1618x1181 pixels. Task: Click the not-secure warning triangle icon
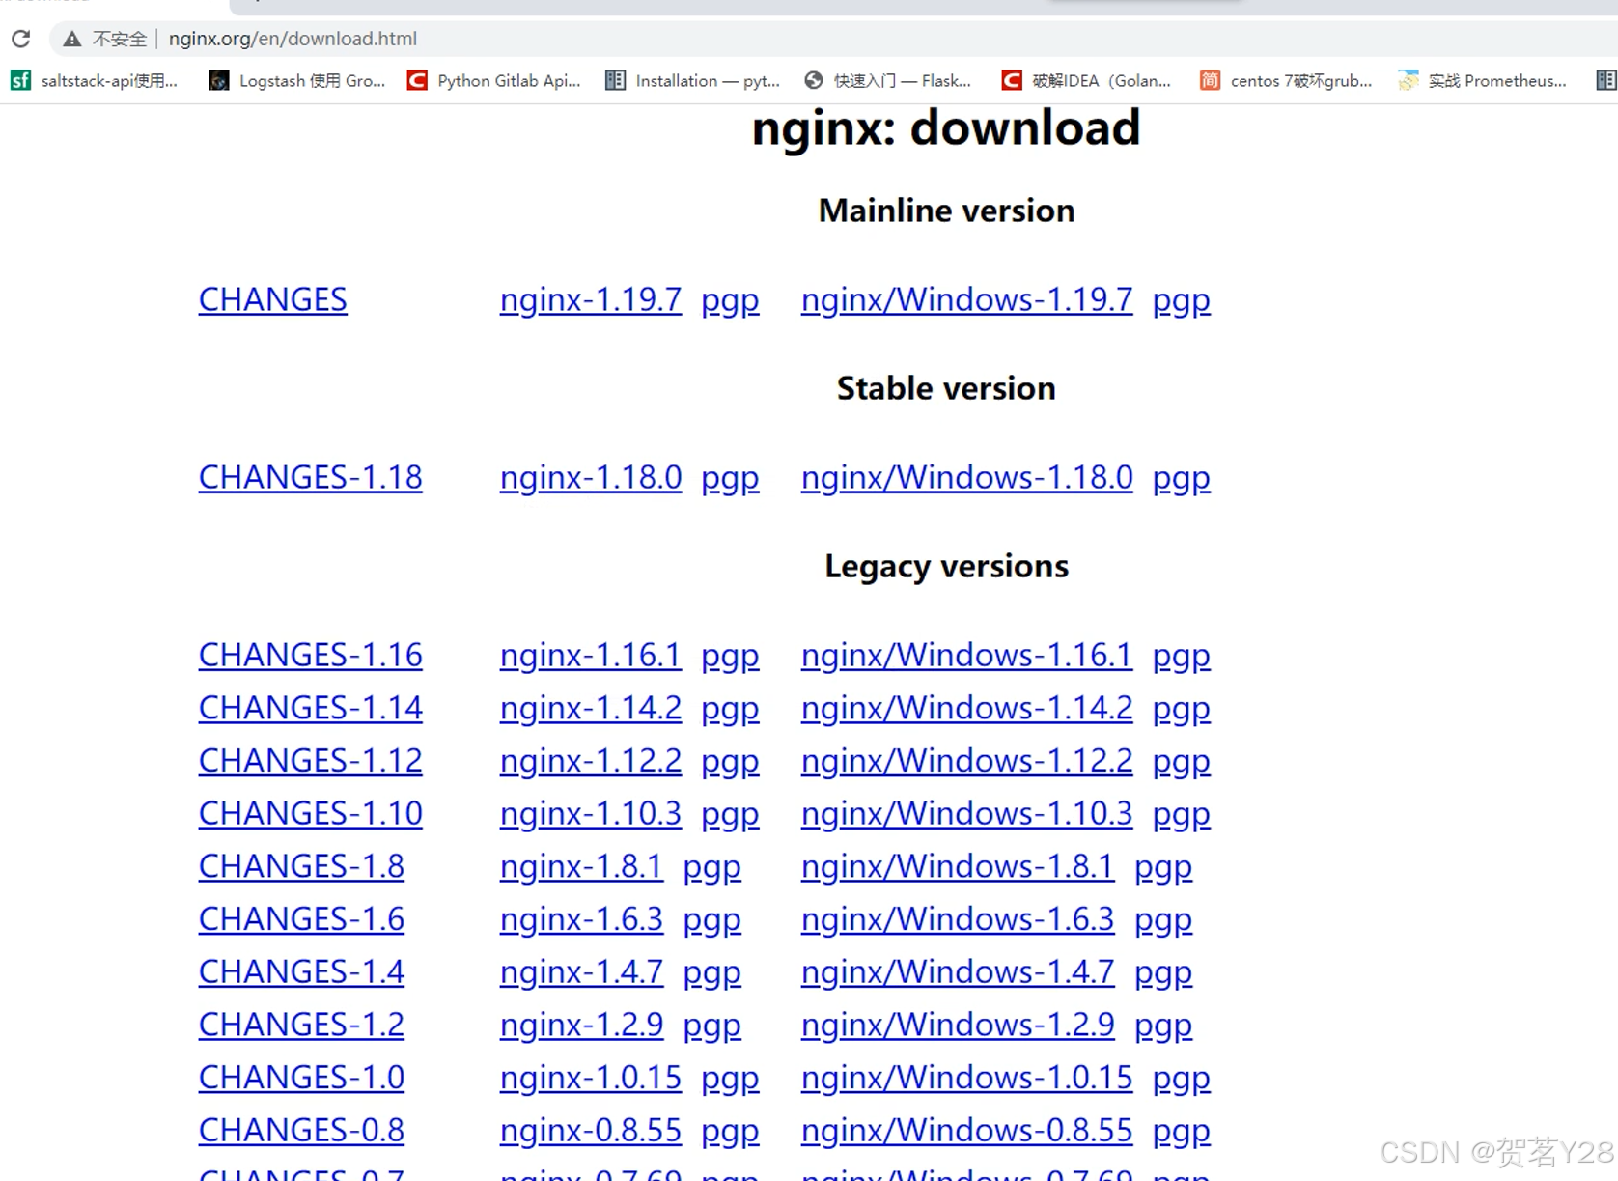[x=71, y=39]
